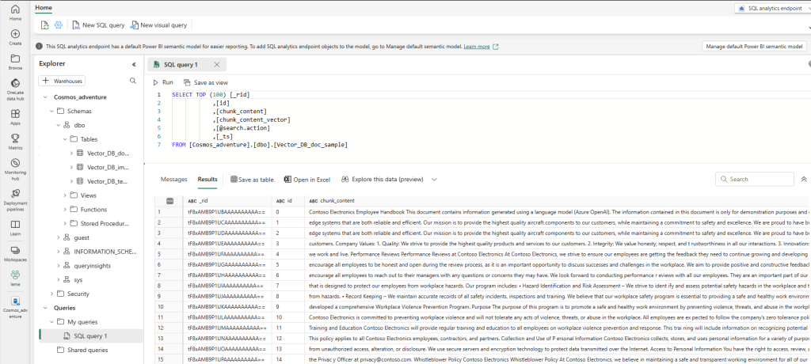Select the Home ribbon tab
Screen dimensions: 811x364
pyautogui.click(x=44, y=8)
